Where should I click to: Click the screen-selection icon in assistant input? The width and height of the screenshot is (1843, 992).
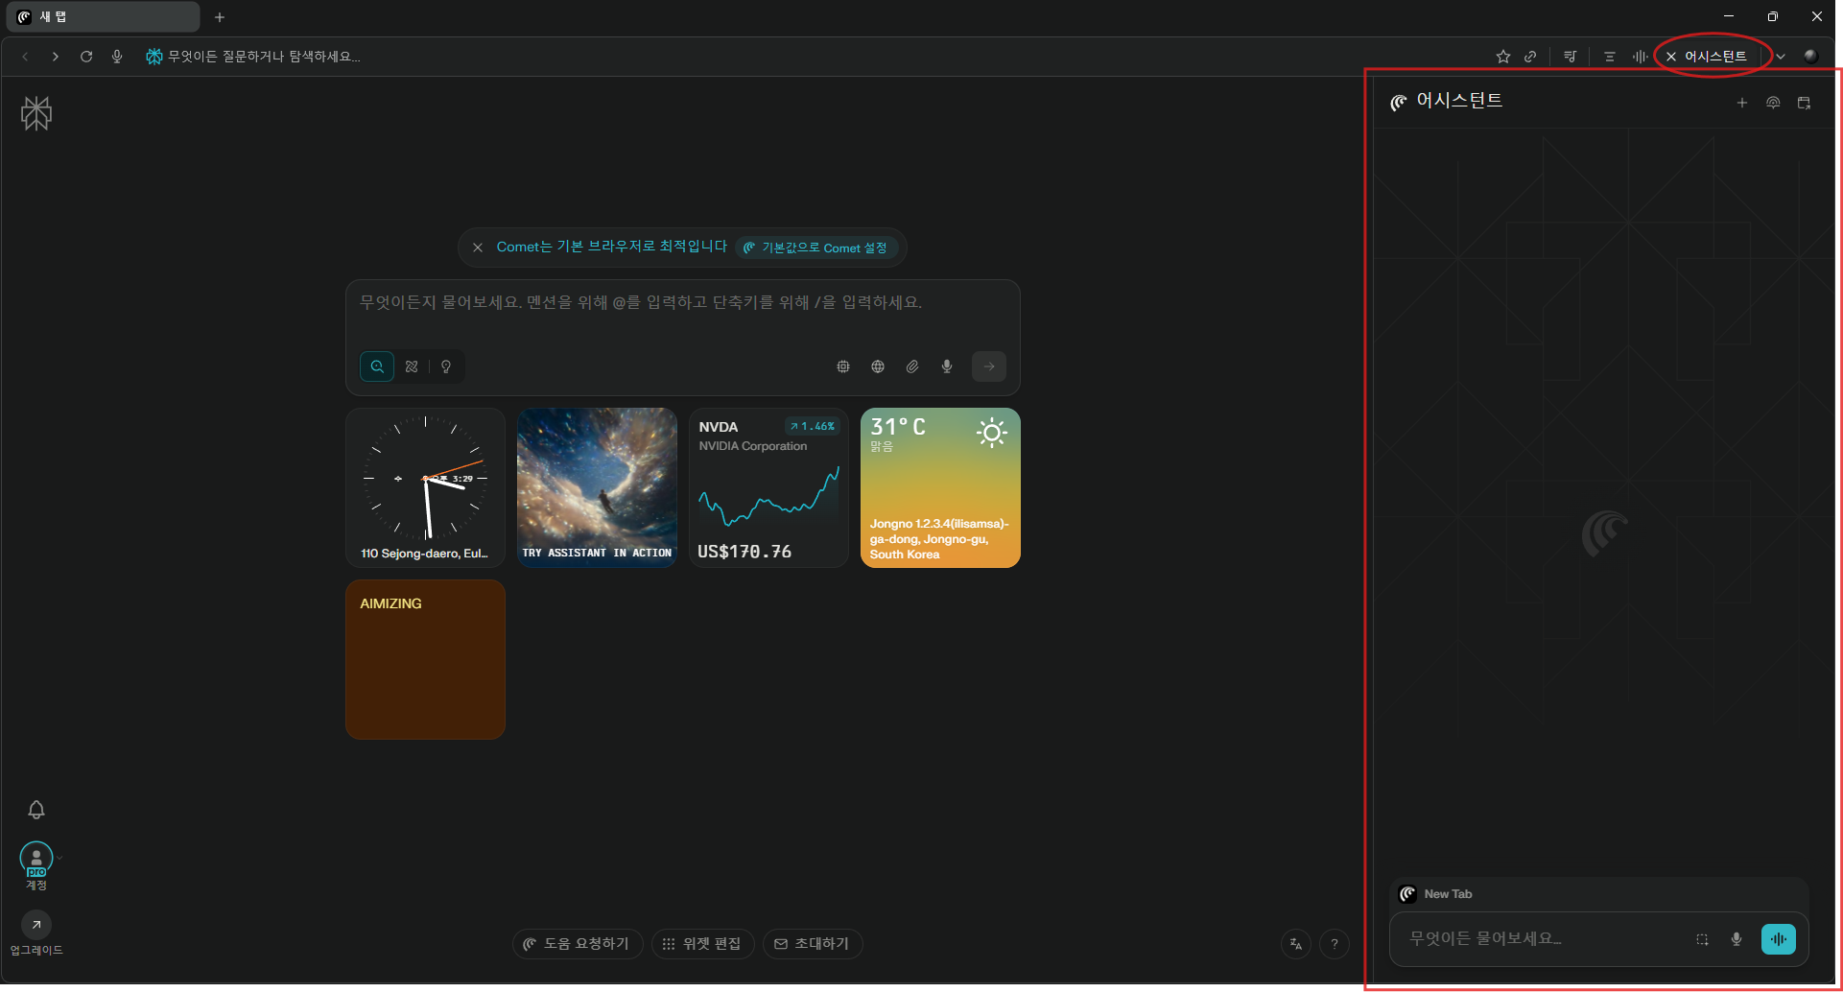[1702, 939]
